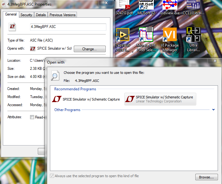
Task: Click the Size on disk value 4.00 KB
Action: (x=38, y=77)
